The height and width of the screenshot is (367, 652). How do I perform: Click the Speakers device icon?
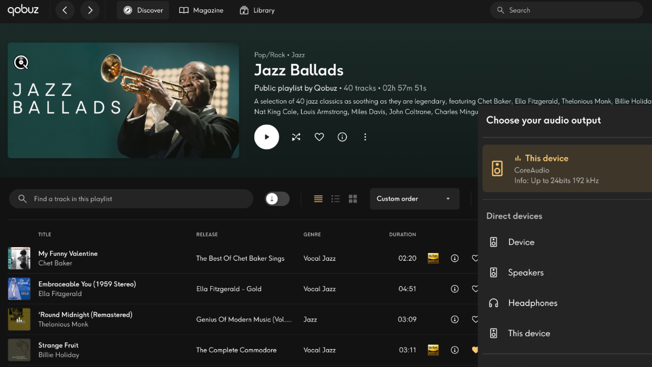493,273
